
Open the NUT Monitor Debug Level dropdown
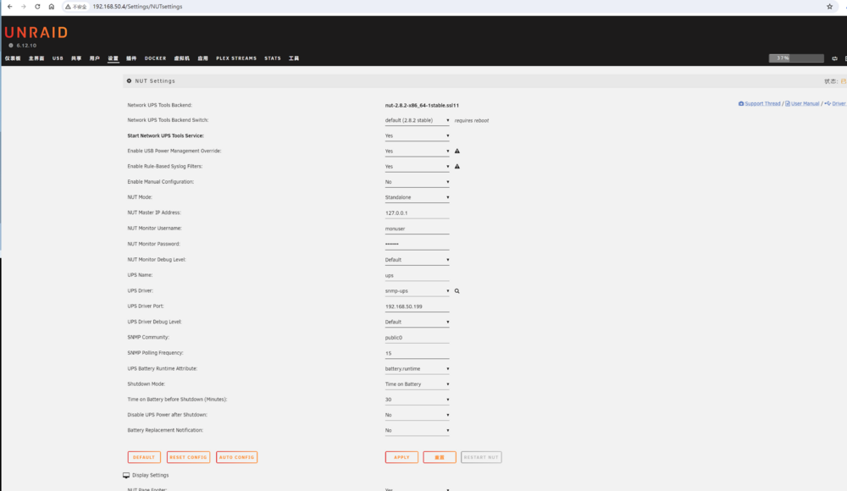[417, 260]
